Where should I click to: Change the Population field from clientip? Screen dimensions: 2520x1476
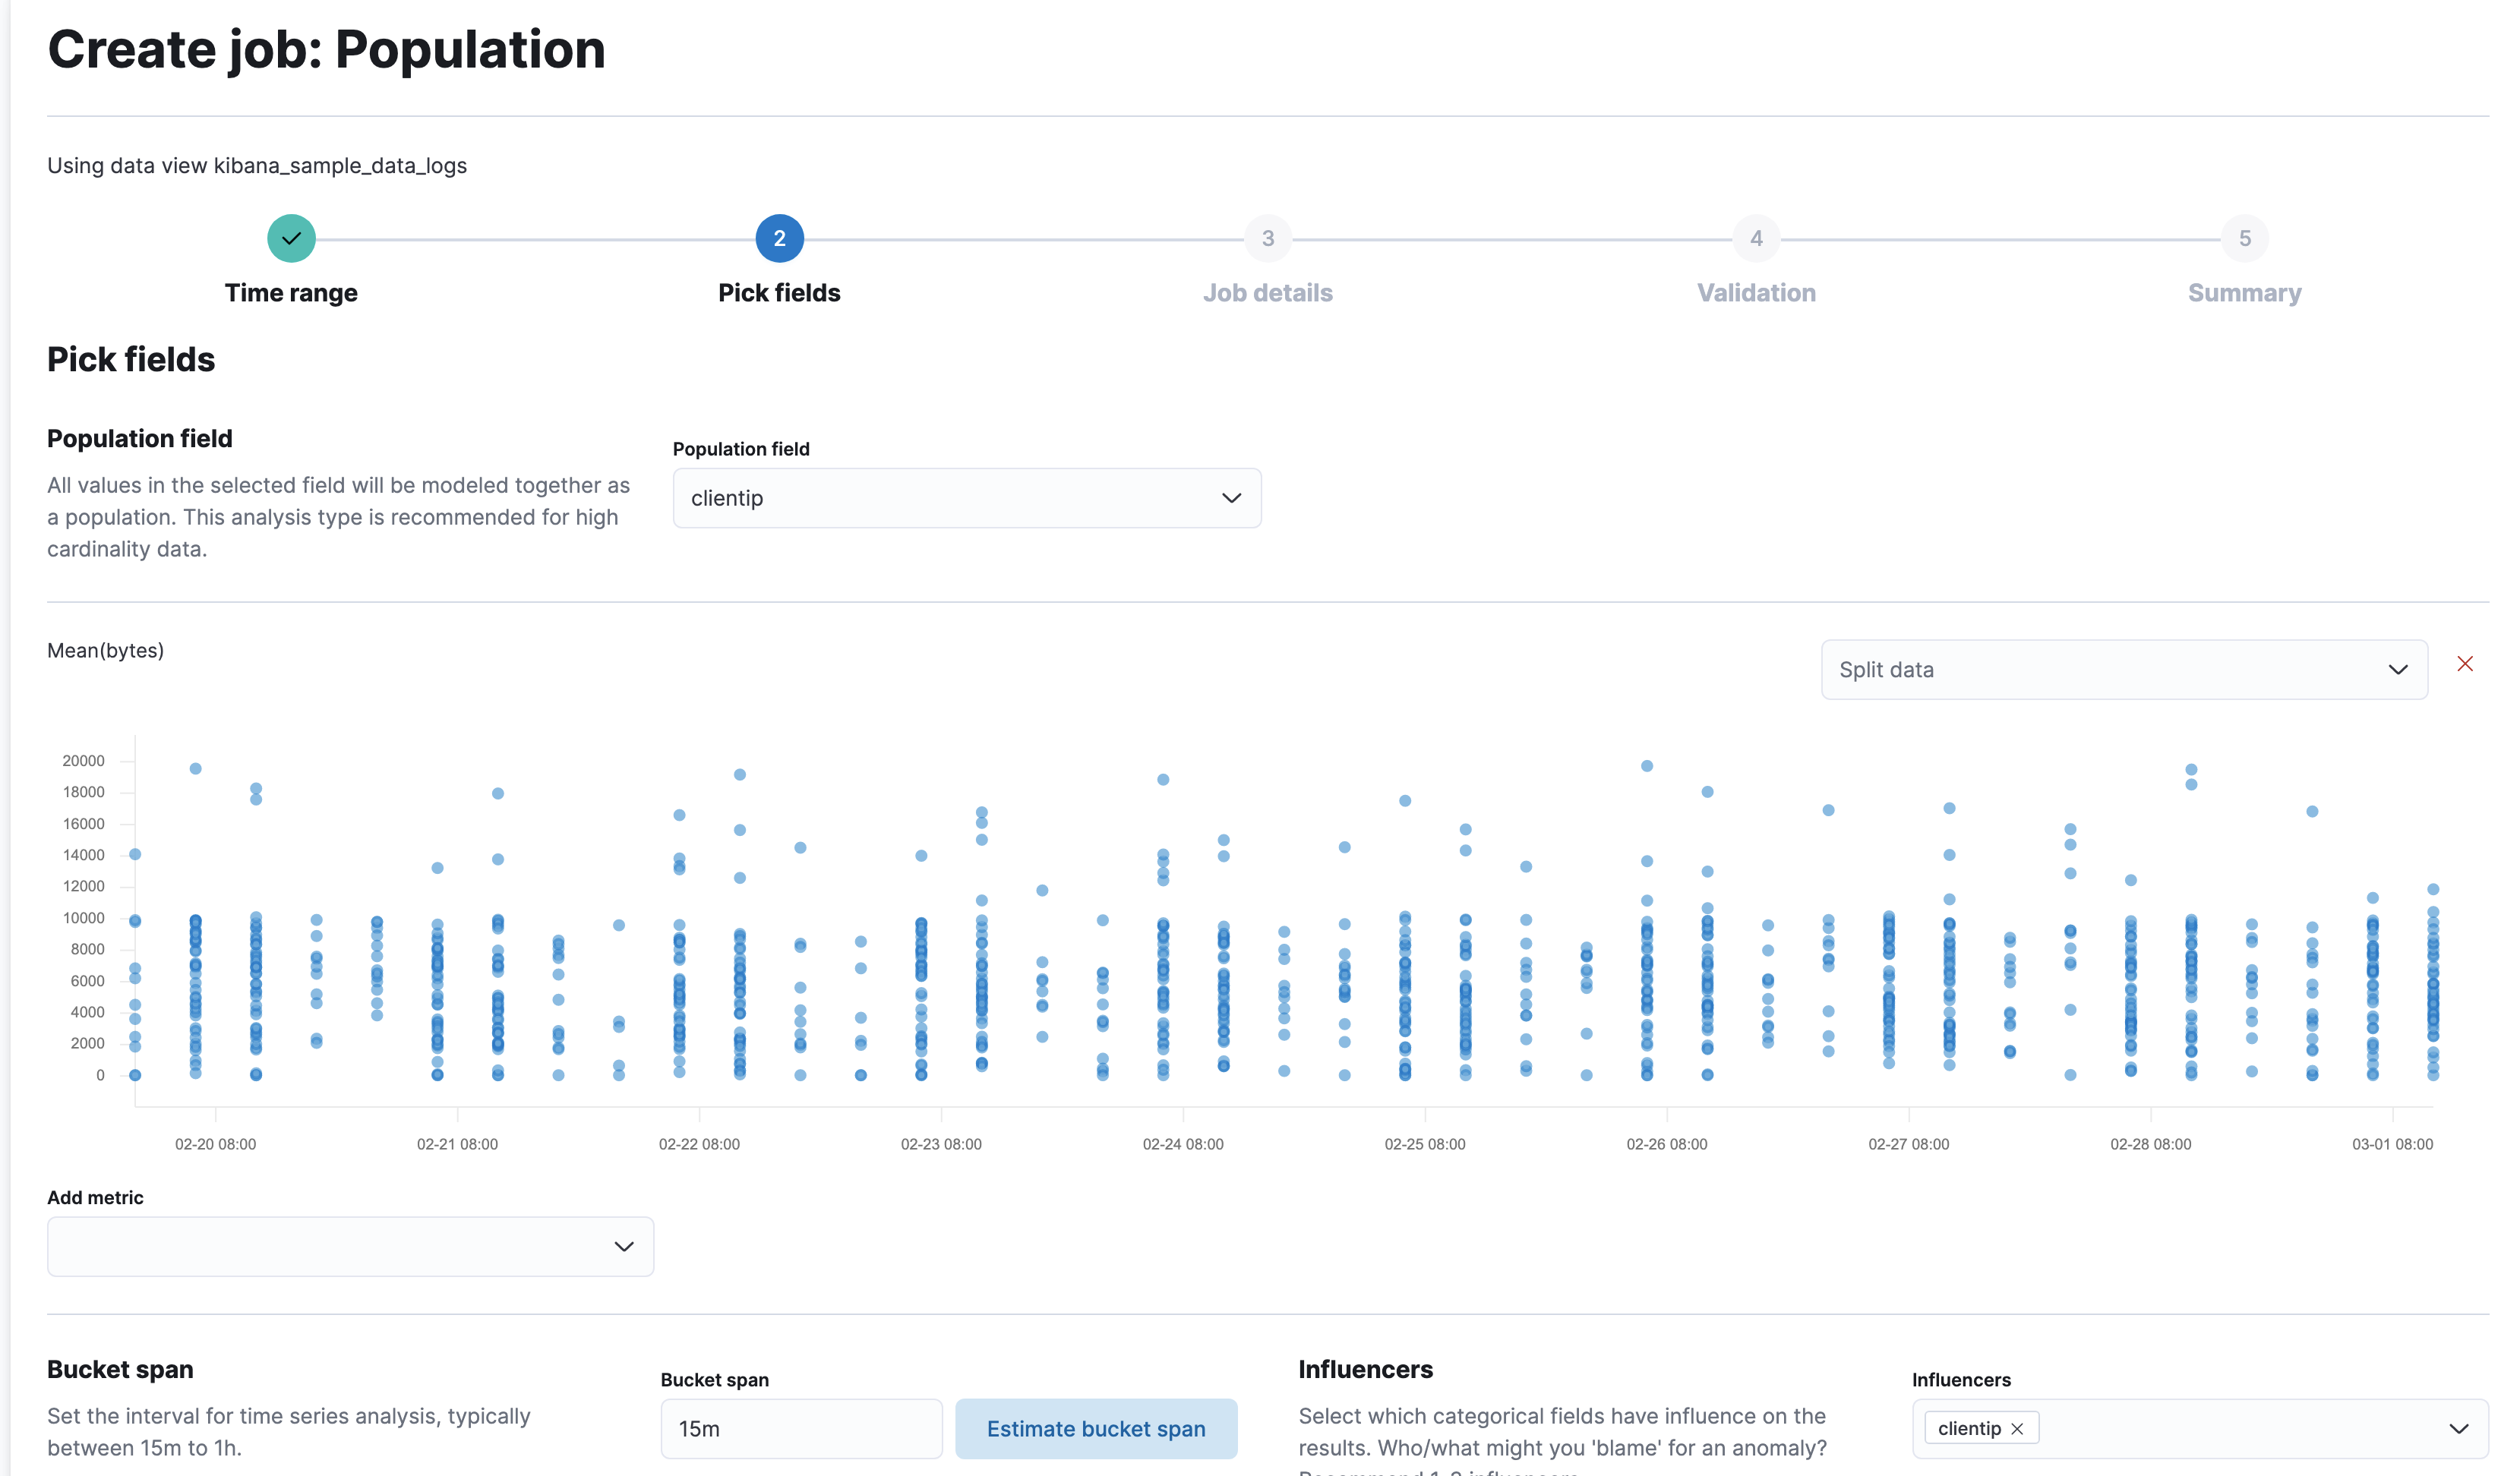tap(966, 497)
